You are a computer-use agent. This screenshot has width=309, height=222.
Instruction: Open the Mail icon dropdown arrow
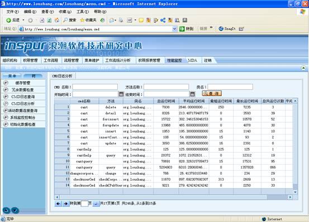pos(115,20)
